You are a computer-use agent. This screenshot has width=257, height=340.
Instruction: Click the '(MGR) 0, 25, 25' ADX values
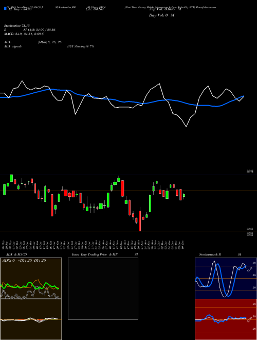pyautogui.click(x=49, y=42)
